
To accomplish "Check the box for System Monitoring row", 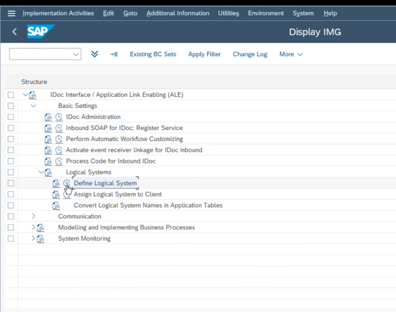I will 11,238.
